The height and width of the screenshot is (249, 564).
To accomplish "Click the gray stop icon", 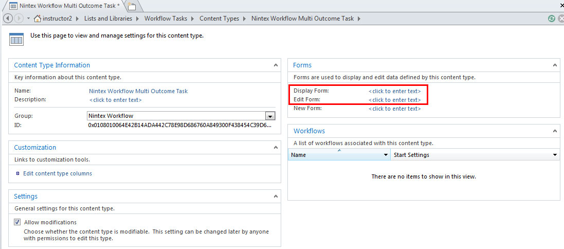I will [x=560, y=19].
